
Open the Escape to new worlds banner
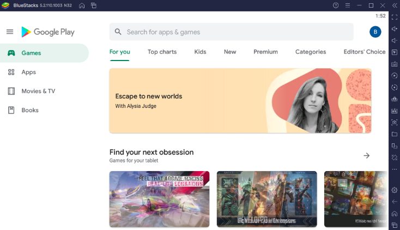(x=240, y=101)
